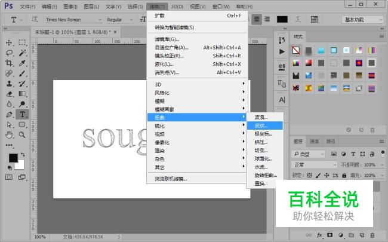This screenshot has width=388, height=242.
Task: Select the Rectangle shape tool
Action: (22, 125)
